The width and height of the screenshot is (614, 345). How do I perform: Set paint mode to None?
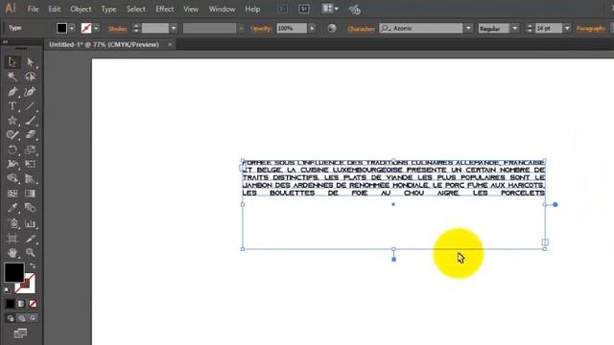click(x=33, y=304)
